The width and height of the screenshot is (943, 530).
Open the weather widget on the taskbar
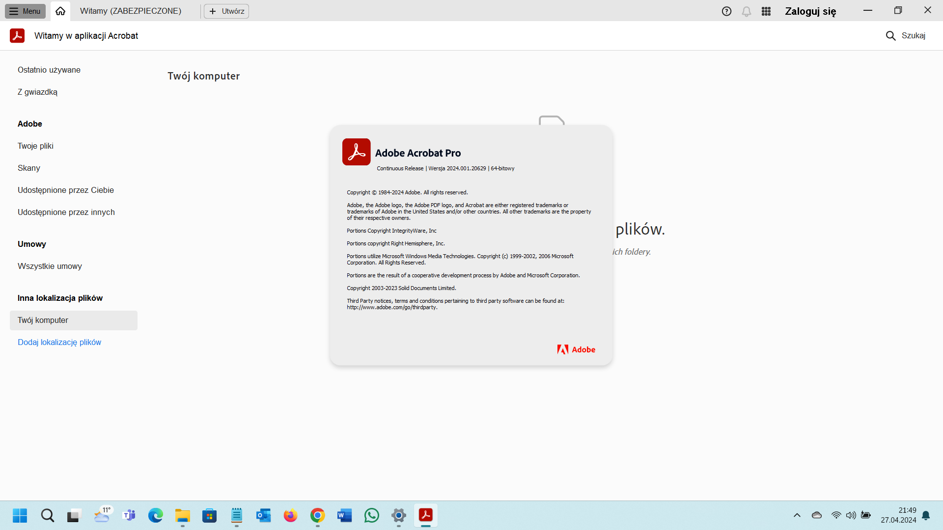(x=102, y=515)
